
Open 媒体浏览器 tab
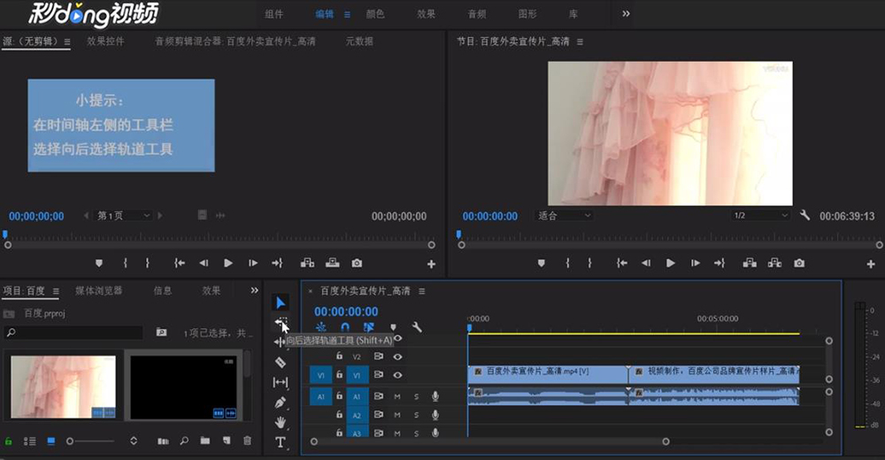tap(99, 291)
